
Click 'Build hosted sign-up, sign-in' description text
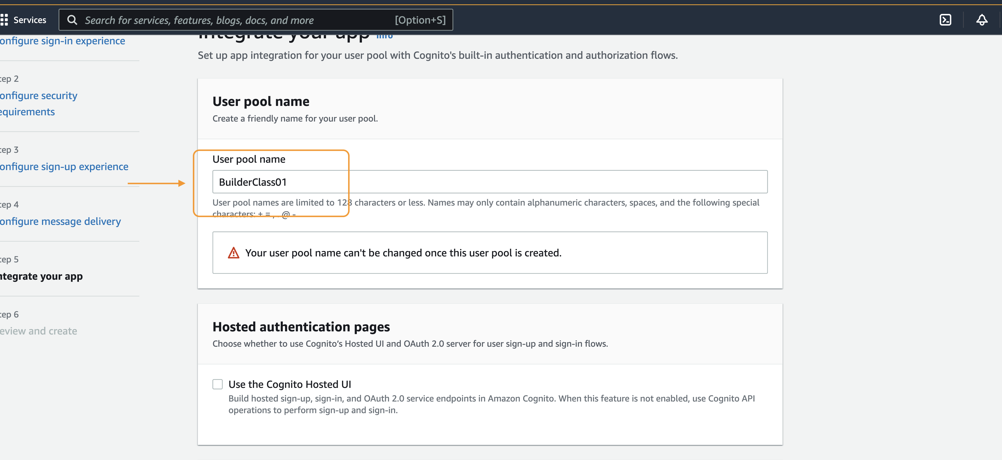(x=491, y=404)
